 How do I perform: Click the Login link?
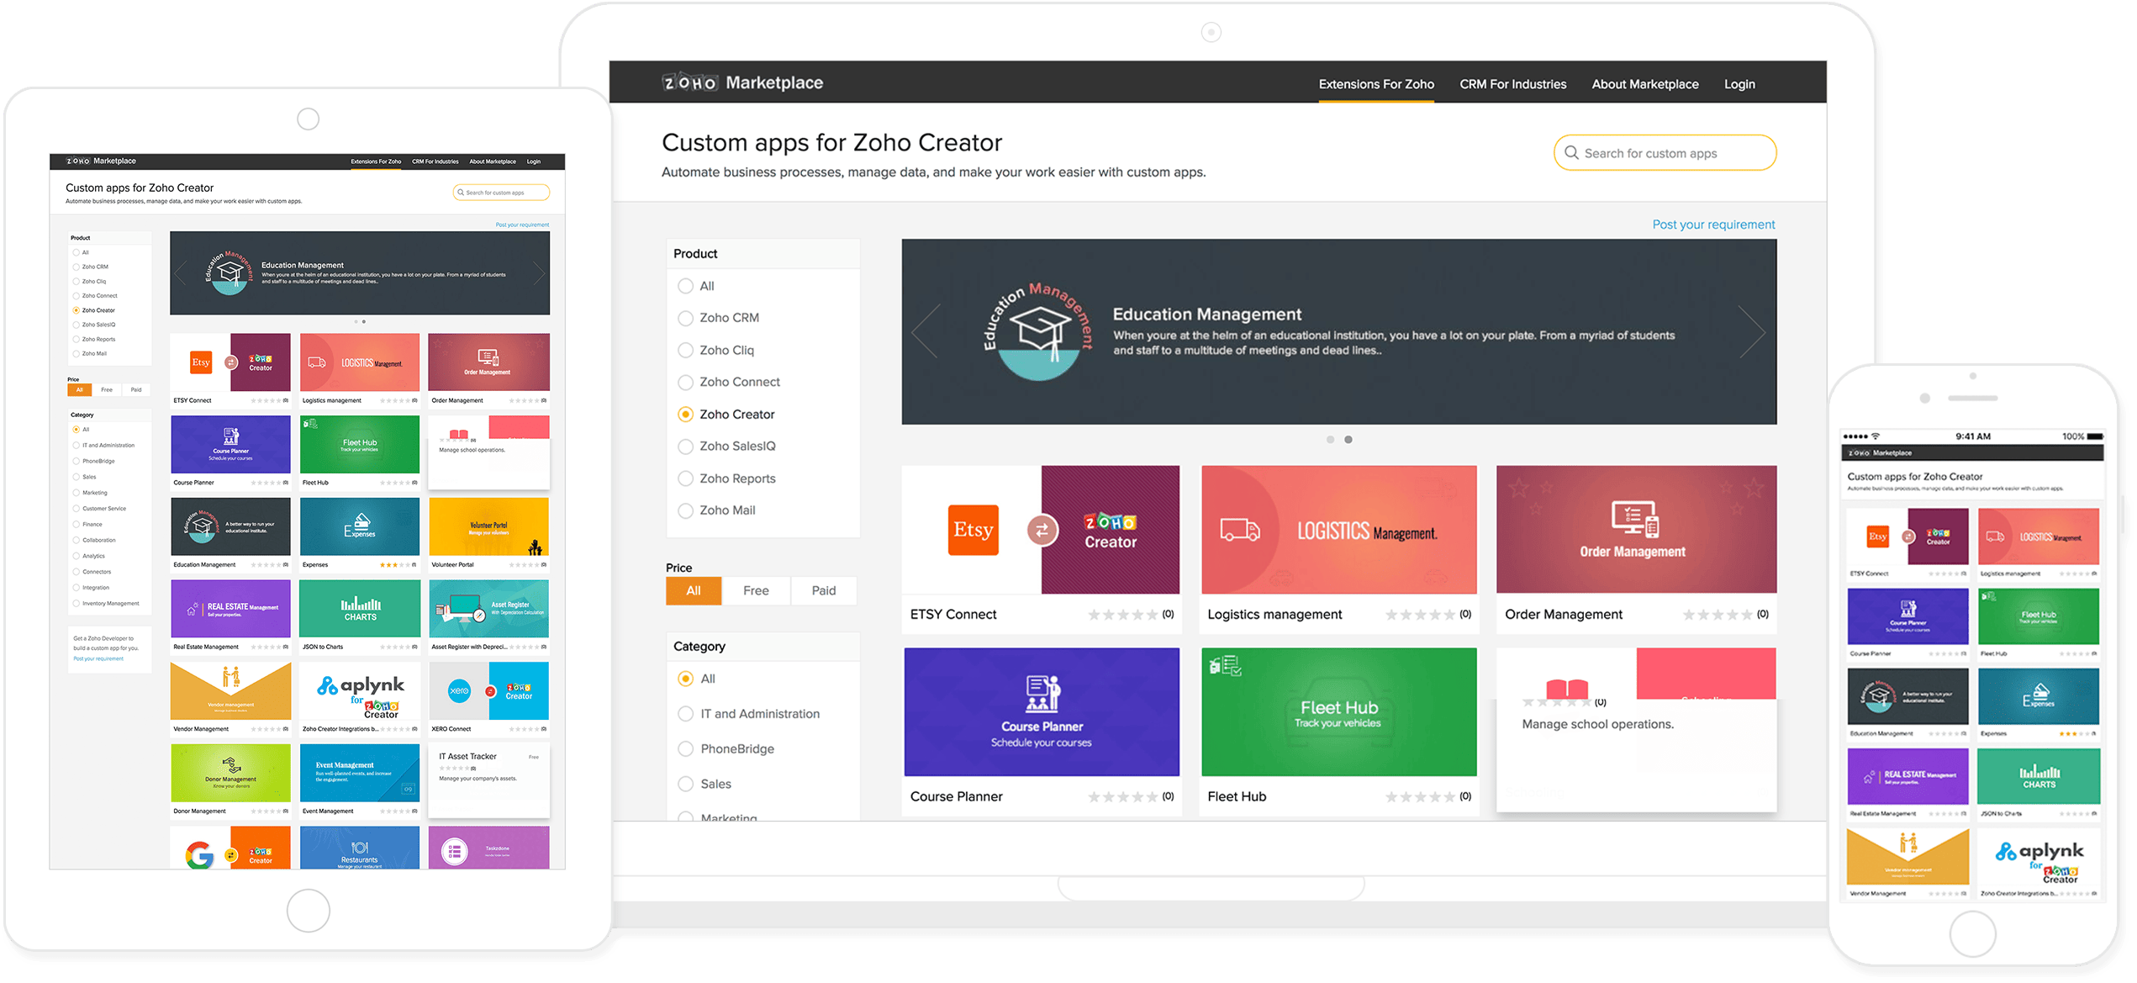[x=1739, y=83]
